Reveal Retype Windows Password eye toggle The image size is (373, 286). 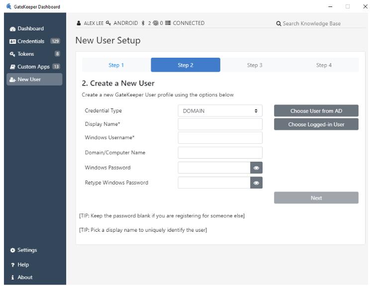click(x=256, y=183)
